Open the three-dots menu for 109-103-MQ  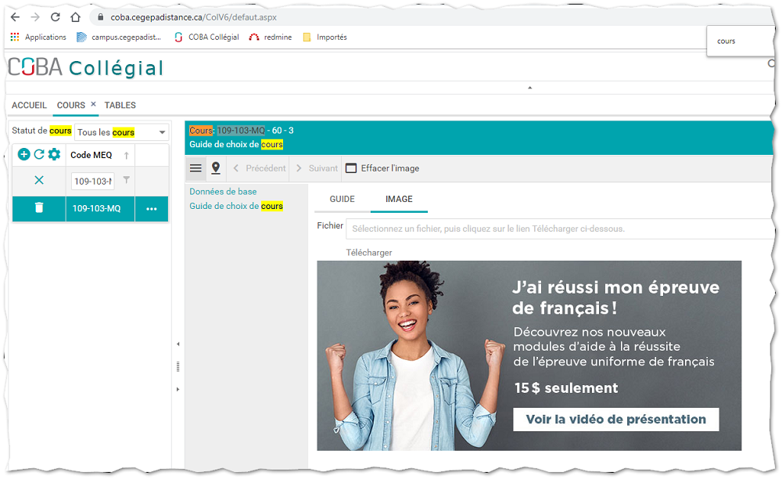pyautogui.click(x=152, y=209)
